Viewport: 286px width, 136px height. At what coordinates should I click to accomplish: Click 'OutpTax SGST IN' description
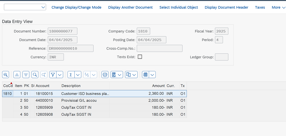[x=85, y=114]
